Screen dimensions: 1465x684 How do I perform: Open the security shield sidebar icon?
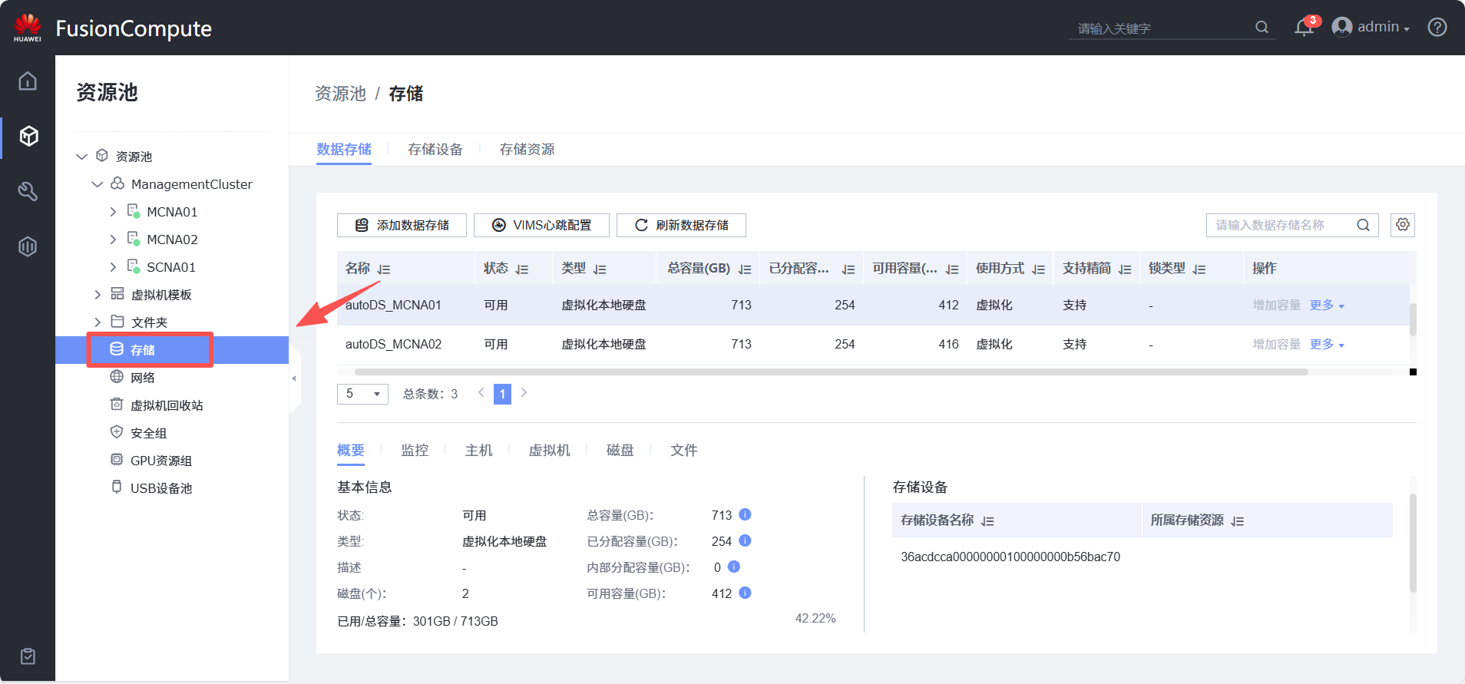coord(28,246)
